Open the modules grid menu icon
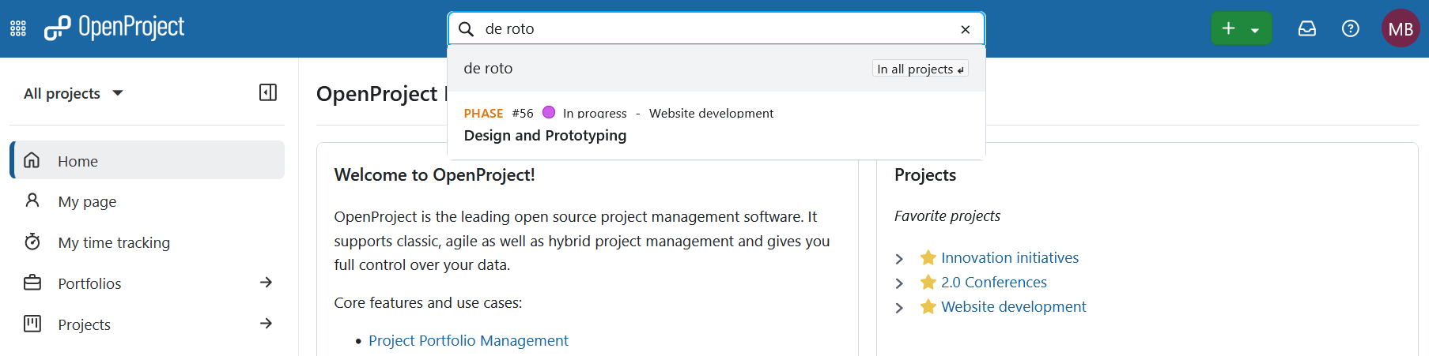 point(18,29)
